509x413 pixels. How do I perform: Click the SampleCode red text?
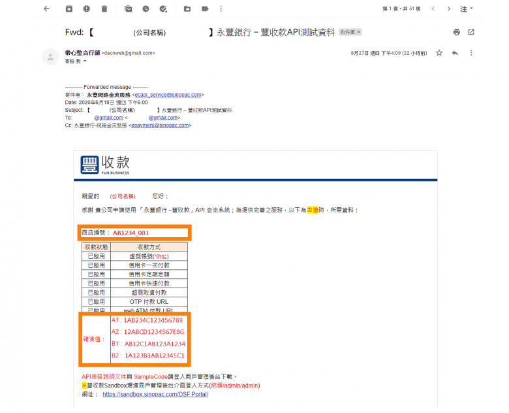[x=151, y=376]
